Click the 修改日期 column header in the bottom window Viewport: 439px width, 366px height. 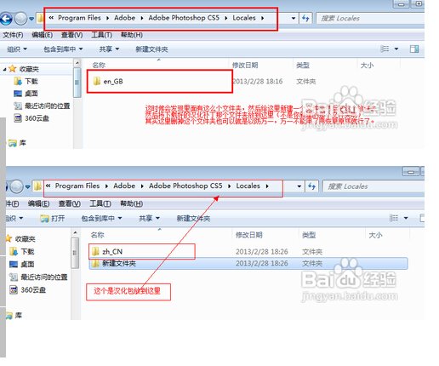tap(249, 235)
